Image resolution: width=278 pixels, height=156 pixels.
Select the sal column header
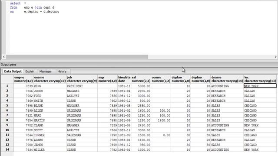click(x=141, y=79)
